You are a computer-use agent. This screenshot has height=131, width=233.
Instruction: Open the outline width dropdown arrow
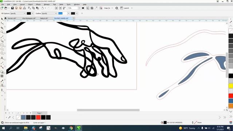coord(68,13)
